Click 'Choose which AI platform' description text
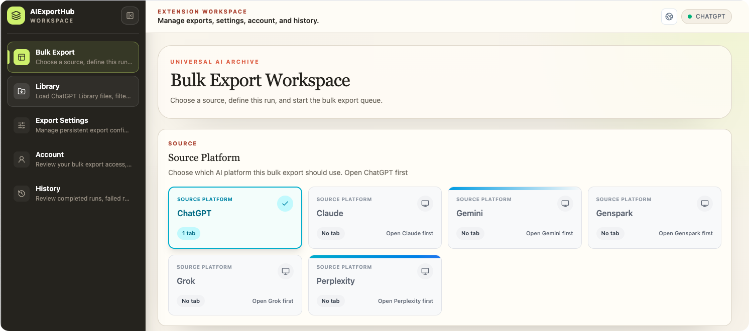Screen dimensions: 749x331 (x=288, y=173)
